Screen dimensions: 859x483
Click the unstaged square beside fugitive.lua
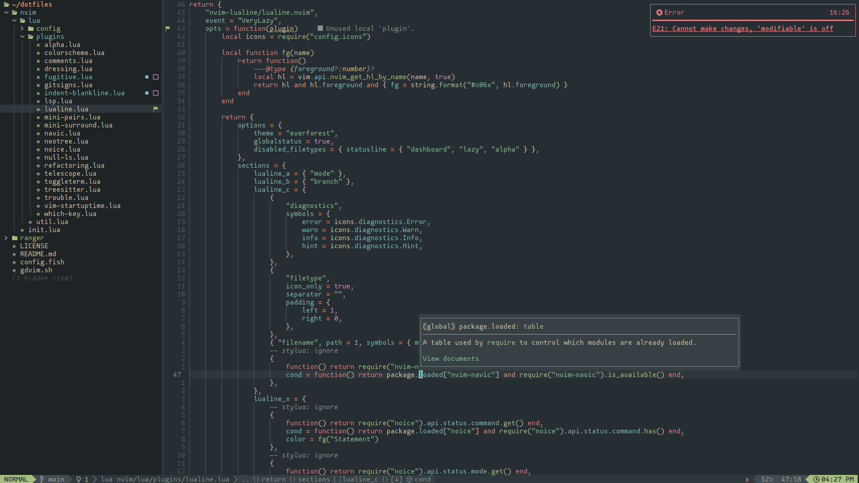point(156,77)
